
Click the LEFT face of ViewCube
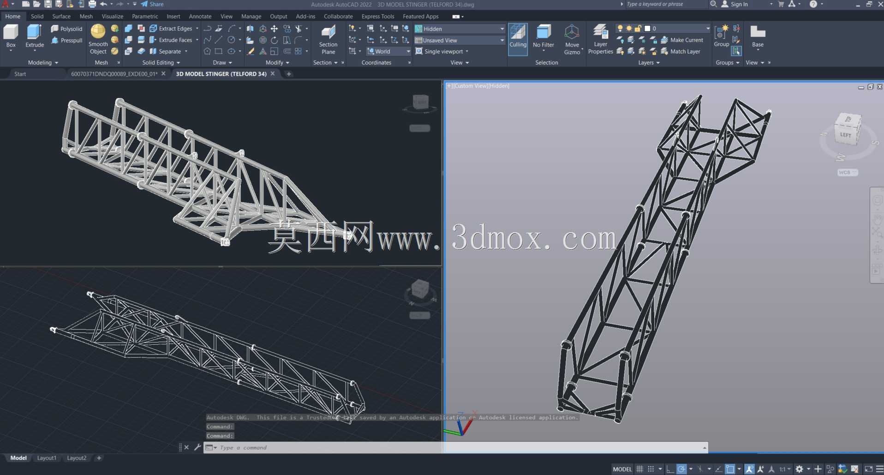click(x=846, y=135)
